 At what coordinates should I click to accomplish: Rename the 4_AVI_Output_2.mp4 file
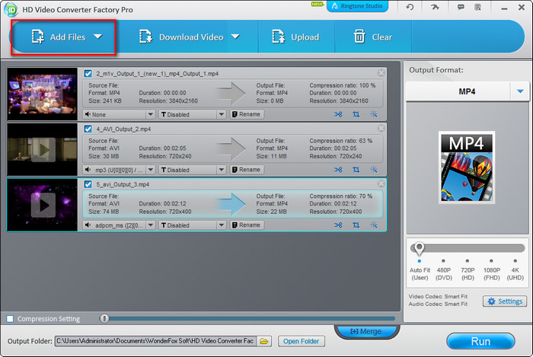click(x=247, y=170)
